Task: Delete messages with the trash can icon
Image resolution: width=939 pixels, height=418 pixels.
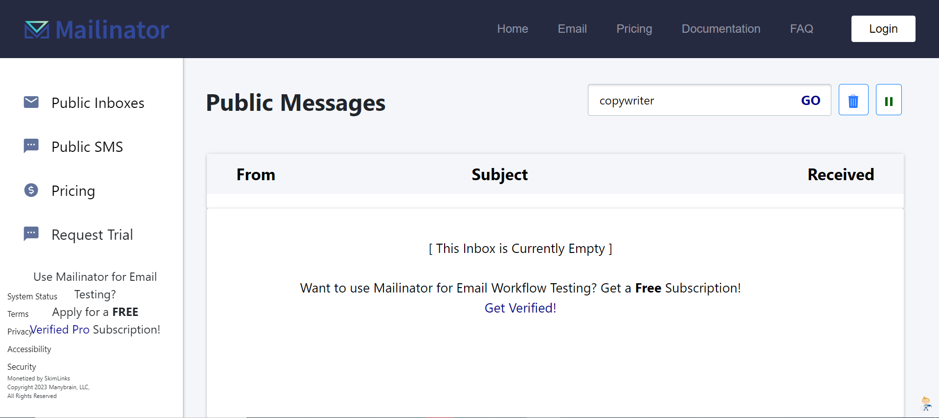Action: (x=853, y=100)
